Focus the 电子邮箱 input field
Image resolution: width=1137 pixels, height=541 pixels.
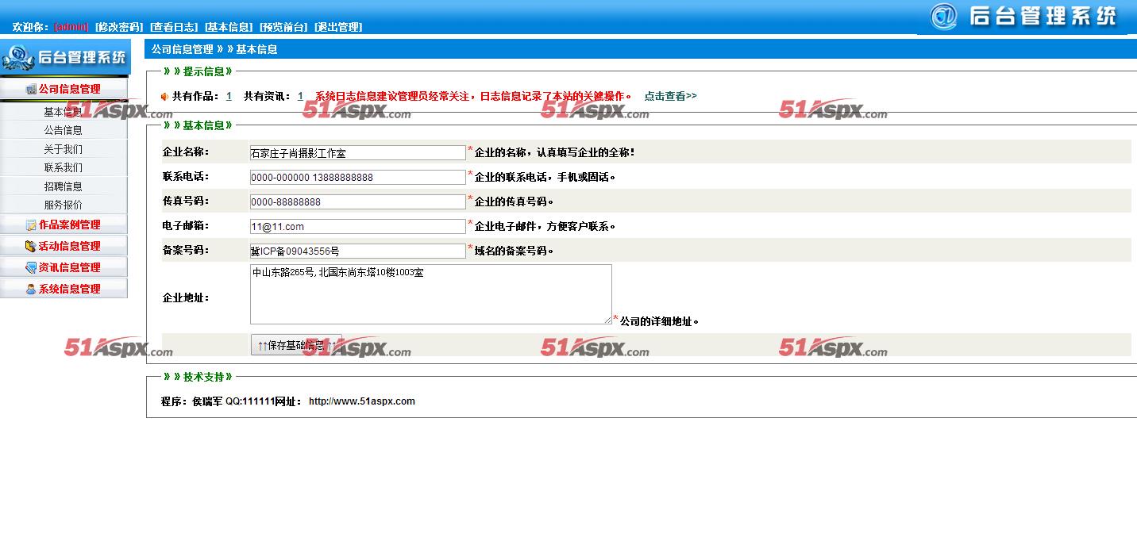point(358,226)
